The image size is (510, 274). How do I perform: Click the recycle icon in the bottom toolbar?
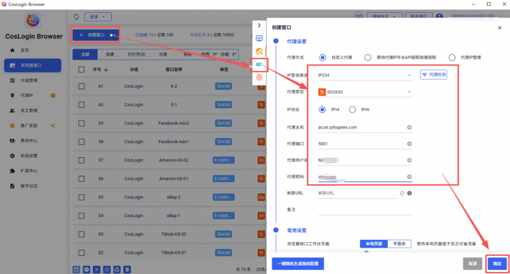[117, 270]
